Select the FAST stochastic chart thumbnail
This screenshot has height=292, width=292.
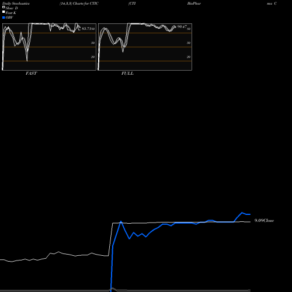(49, 47)
